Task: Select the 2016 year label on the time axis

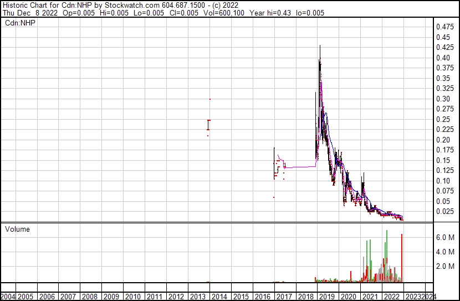Action: click(262, 297)
